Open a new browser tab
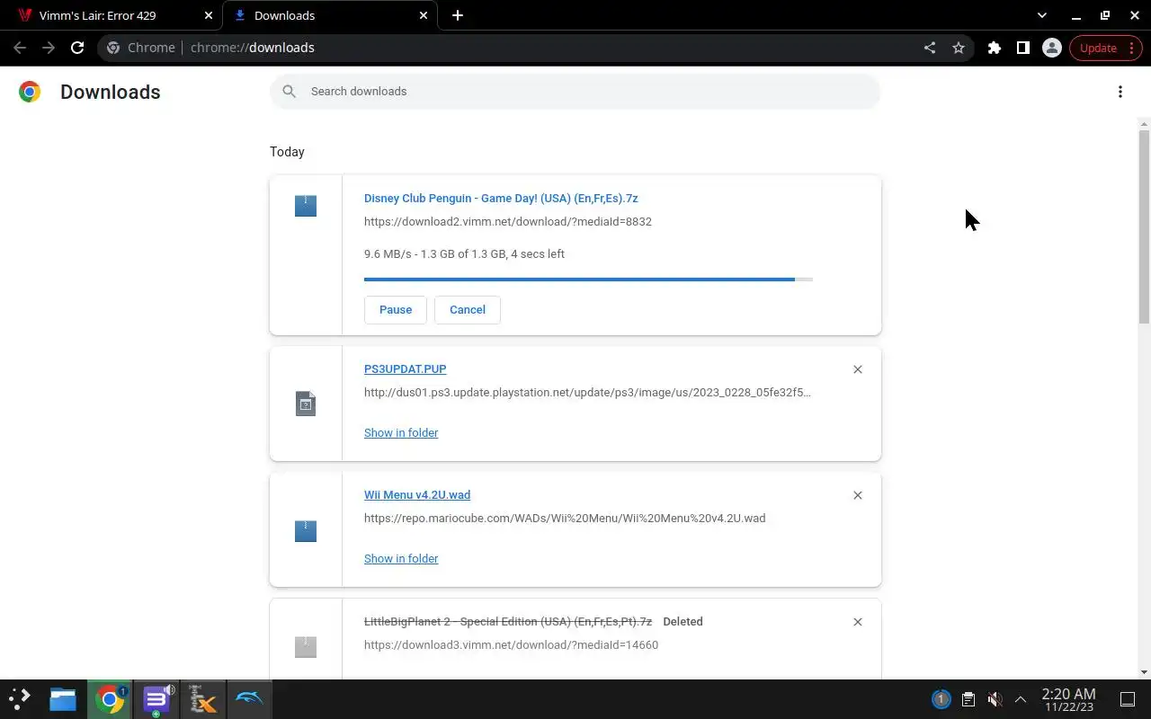Screen dimensions: 1151x719 pyautogui.click(x=458, y=15)
